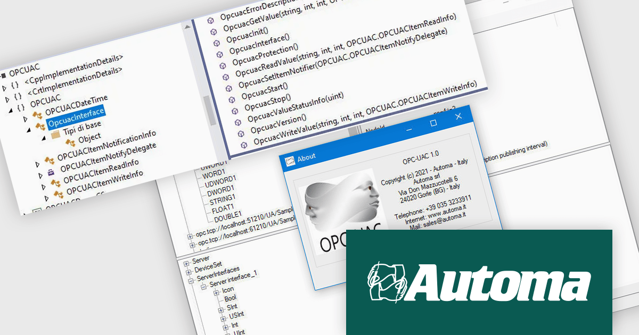Click the class icon beside OPCUACItemReadInfo
This screenshot has height=335, width=639.
(55, 182)
